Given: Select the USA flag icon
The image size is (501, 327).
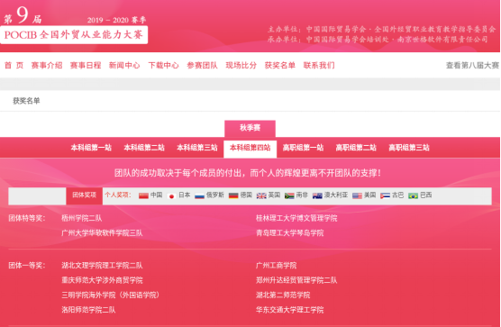Looking at the screenshot, I should pyautogui.click(x=357, y=195).
